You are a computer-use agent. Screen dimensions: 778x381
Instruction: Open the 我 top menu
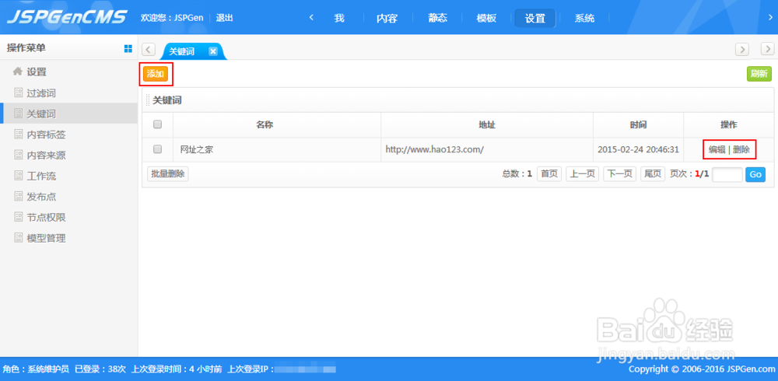coord(339,19)
